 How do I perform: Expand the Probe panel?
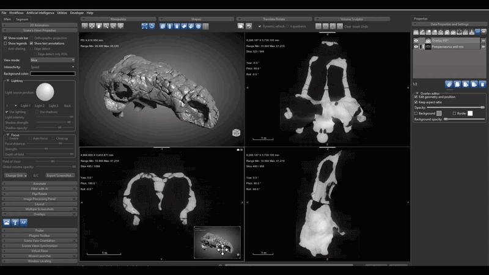40,230
